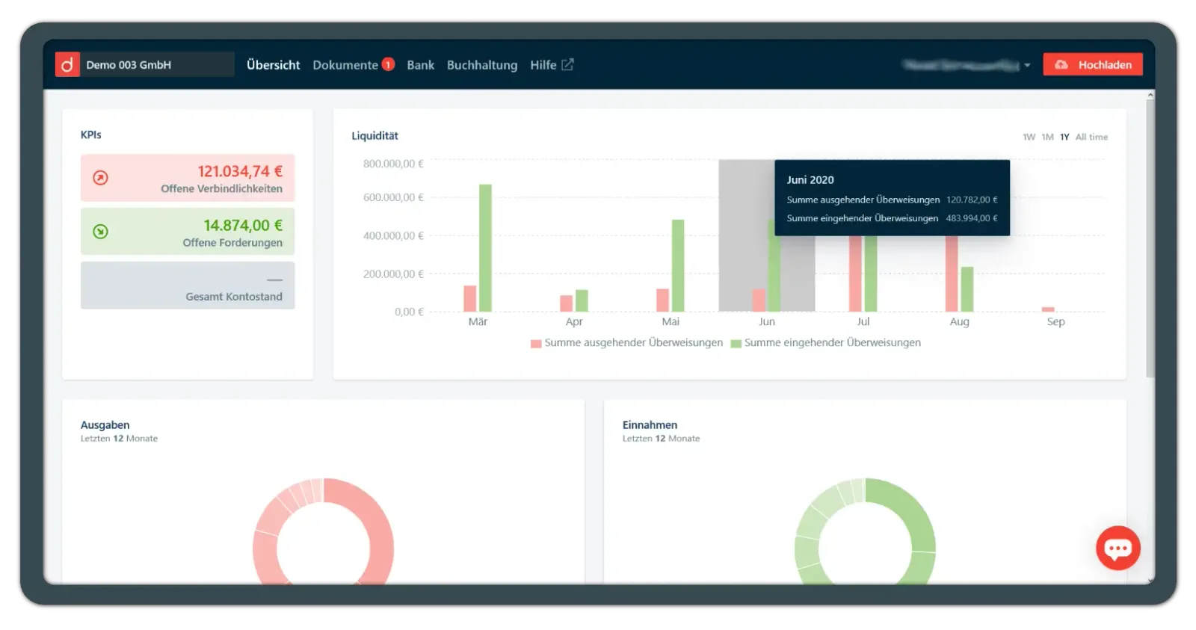Go to the Bank section
The height and width of the screenshot is (630, 1196).
(421, 65)
